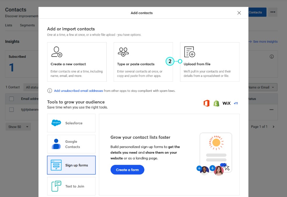Viewport: 287px width, 197px height.
Task: Click the Create a new contact person icon
Action: (x=57, y=52)
